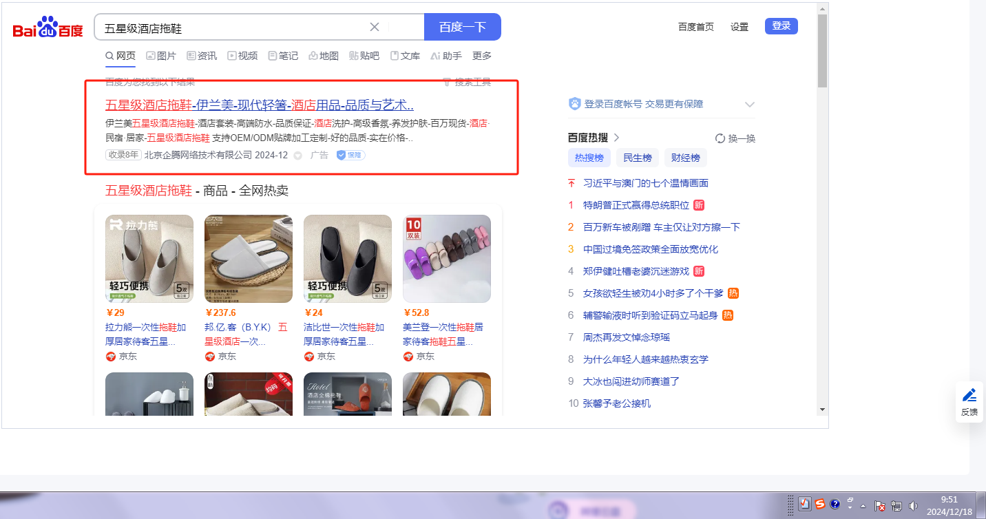
Task: Click the Baidu logo
Action: 48,28
